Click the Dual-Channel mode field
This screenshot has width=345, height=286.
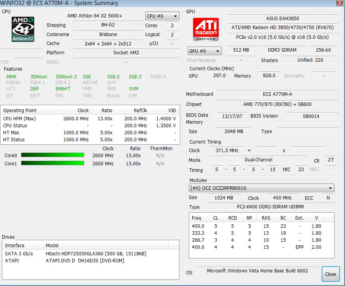point(258,160)
